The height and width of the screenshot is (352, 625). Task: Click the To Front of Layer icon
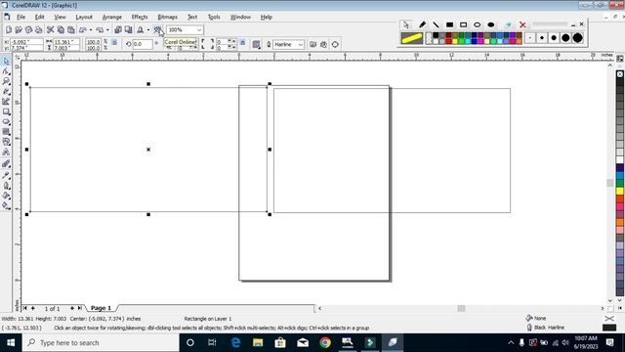tap(312, 44)
